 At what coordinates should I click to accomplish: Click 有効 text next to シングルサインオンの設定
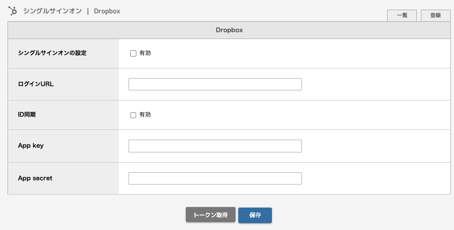(145, 53)
